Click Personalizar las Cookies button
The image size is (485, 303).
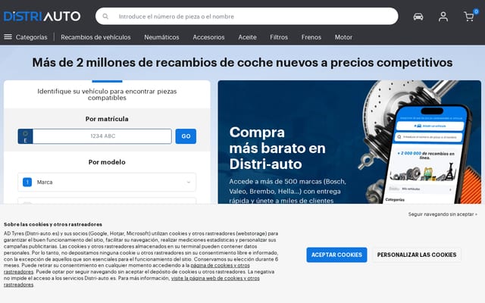coord(417,255)
